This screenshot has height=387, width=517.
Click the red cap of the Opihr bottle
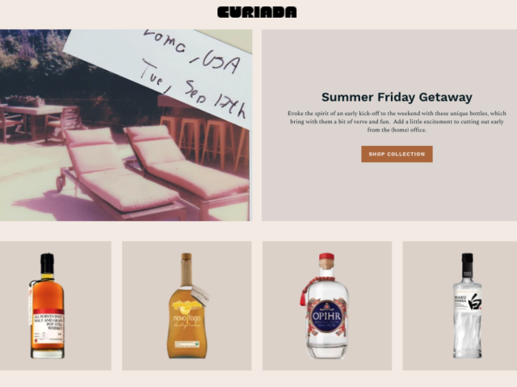coord(326,257)
